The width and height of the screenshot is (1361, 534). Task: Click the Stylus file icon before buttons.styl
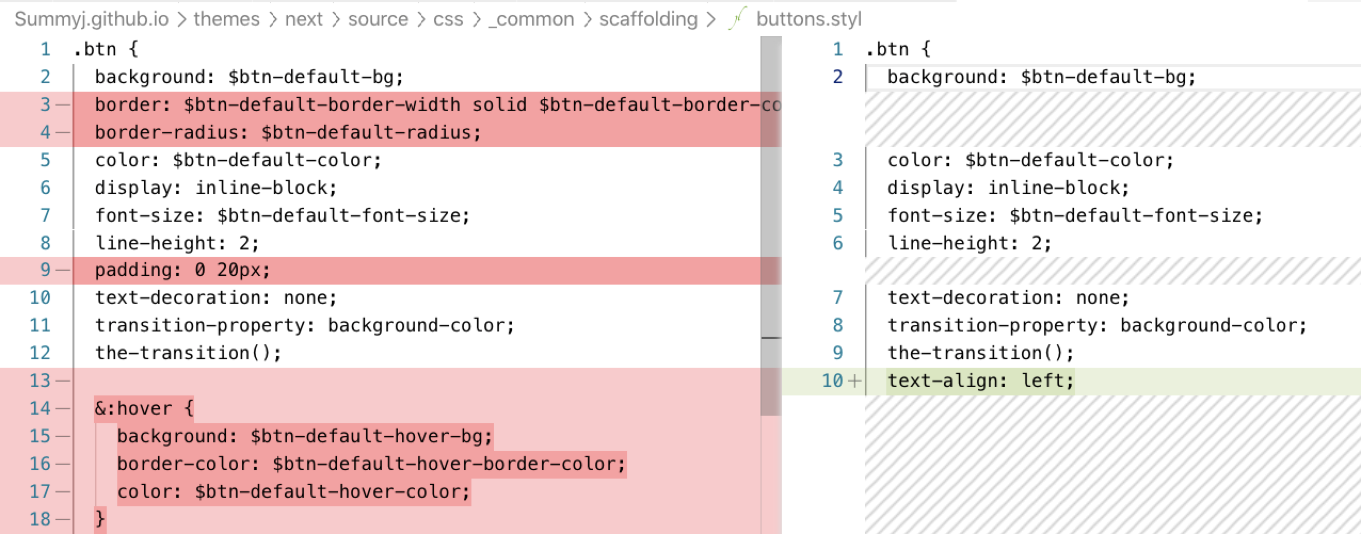(736, 19)
